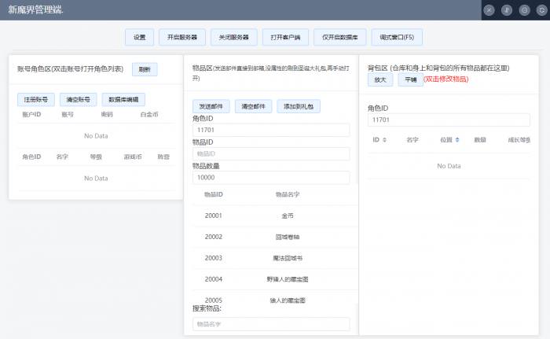The height and width of the screenshot is (339, 550).
Task: Click 等级 column header in role table
Action: (96, 157)
